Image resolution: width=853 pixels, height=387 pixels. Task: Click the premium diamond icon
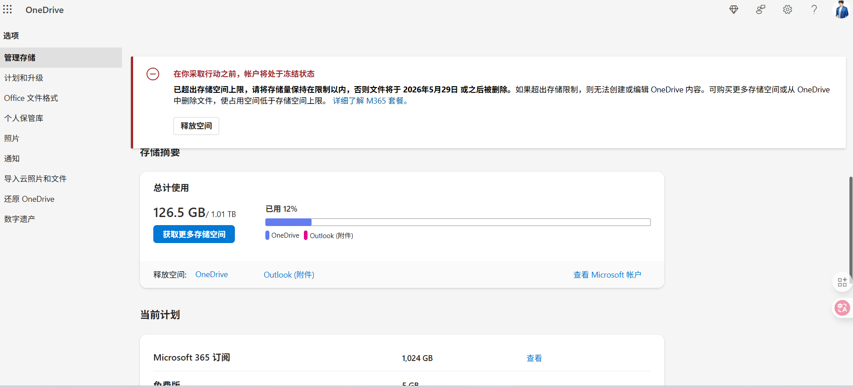[734, 9]
